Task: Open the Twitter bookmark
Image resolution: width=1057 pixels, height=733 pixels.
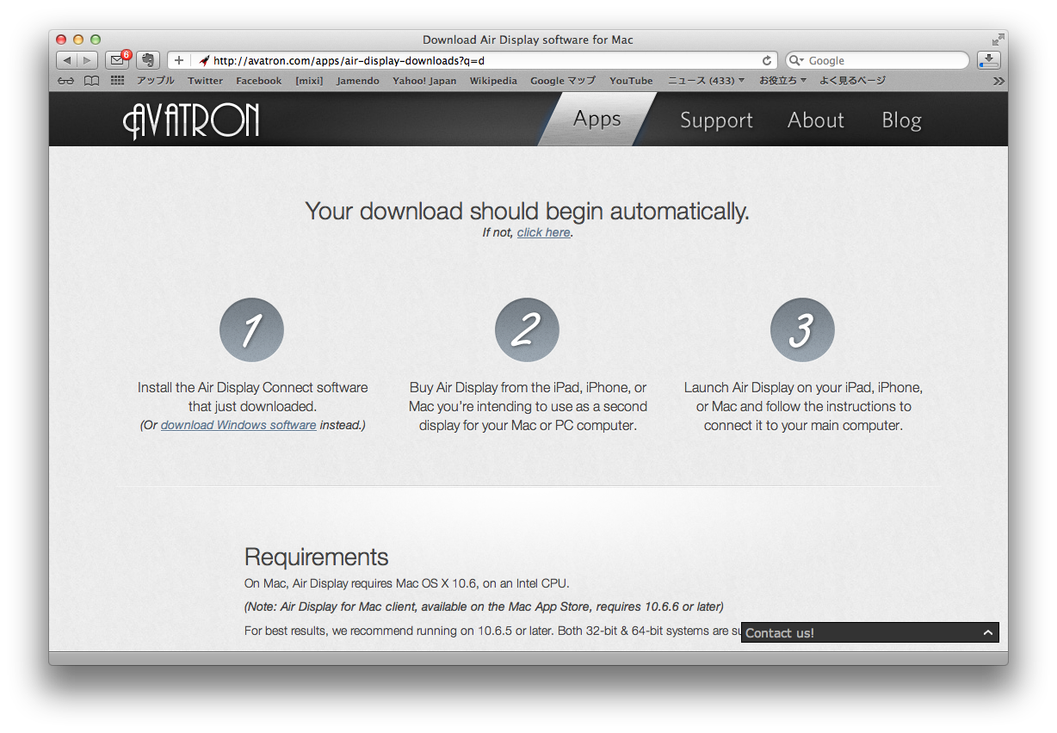Action: [205, 81]
